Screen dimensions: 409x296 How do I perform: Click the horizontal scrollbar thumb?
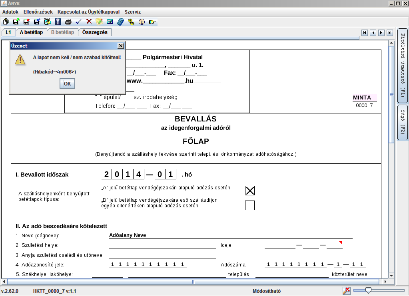click(x=193, y=282)
